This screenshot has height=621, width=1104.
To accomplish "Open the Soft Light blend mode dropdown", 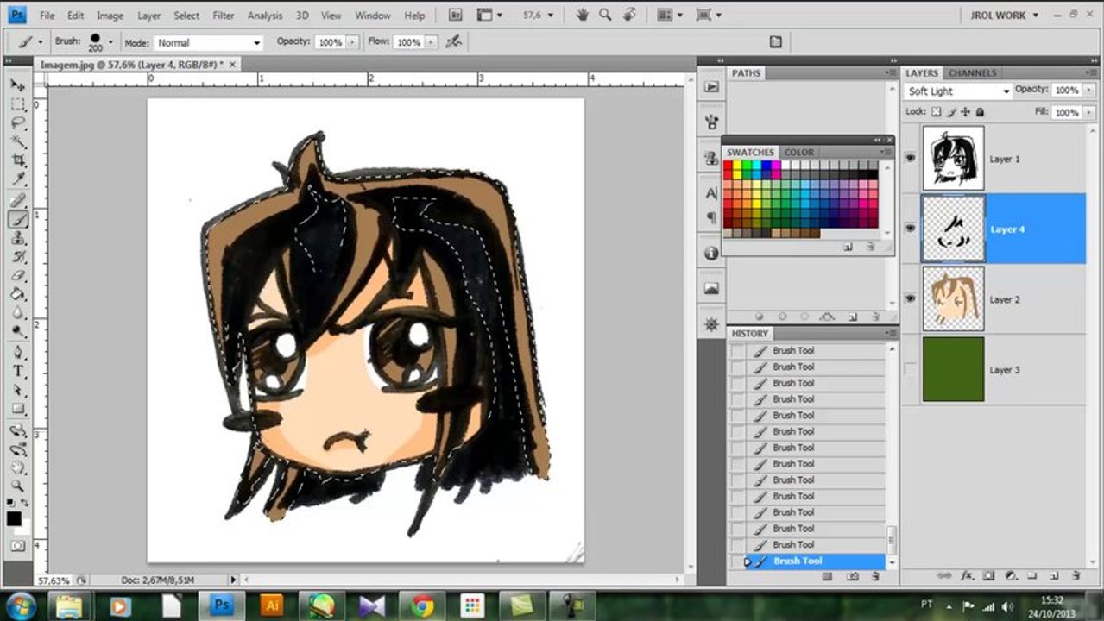I will (958, 91).
